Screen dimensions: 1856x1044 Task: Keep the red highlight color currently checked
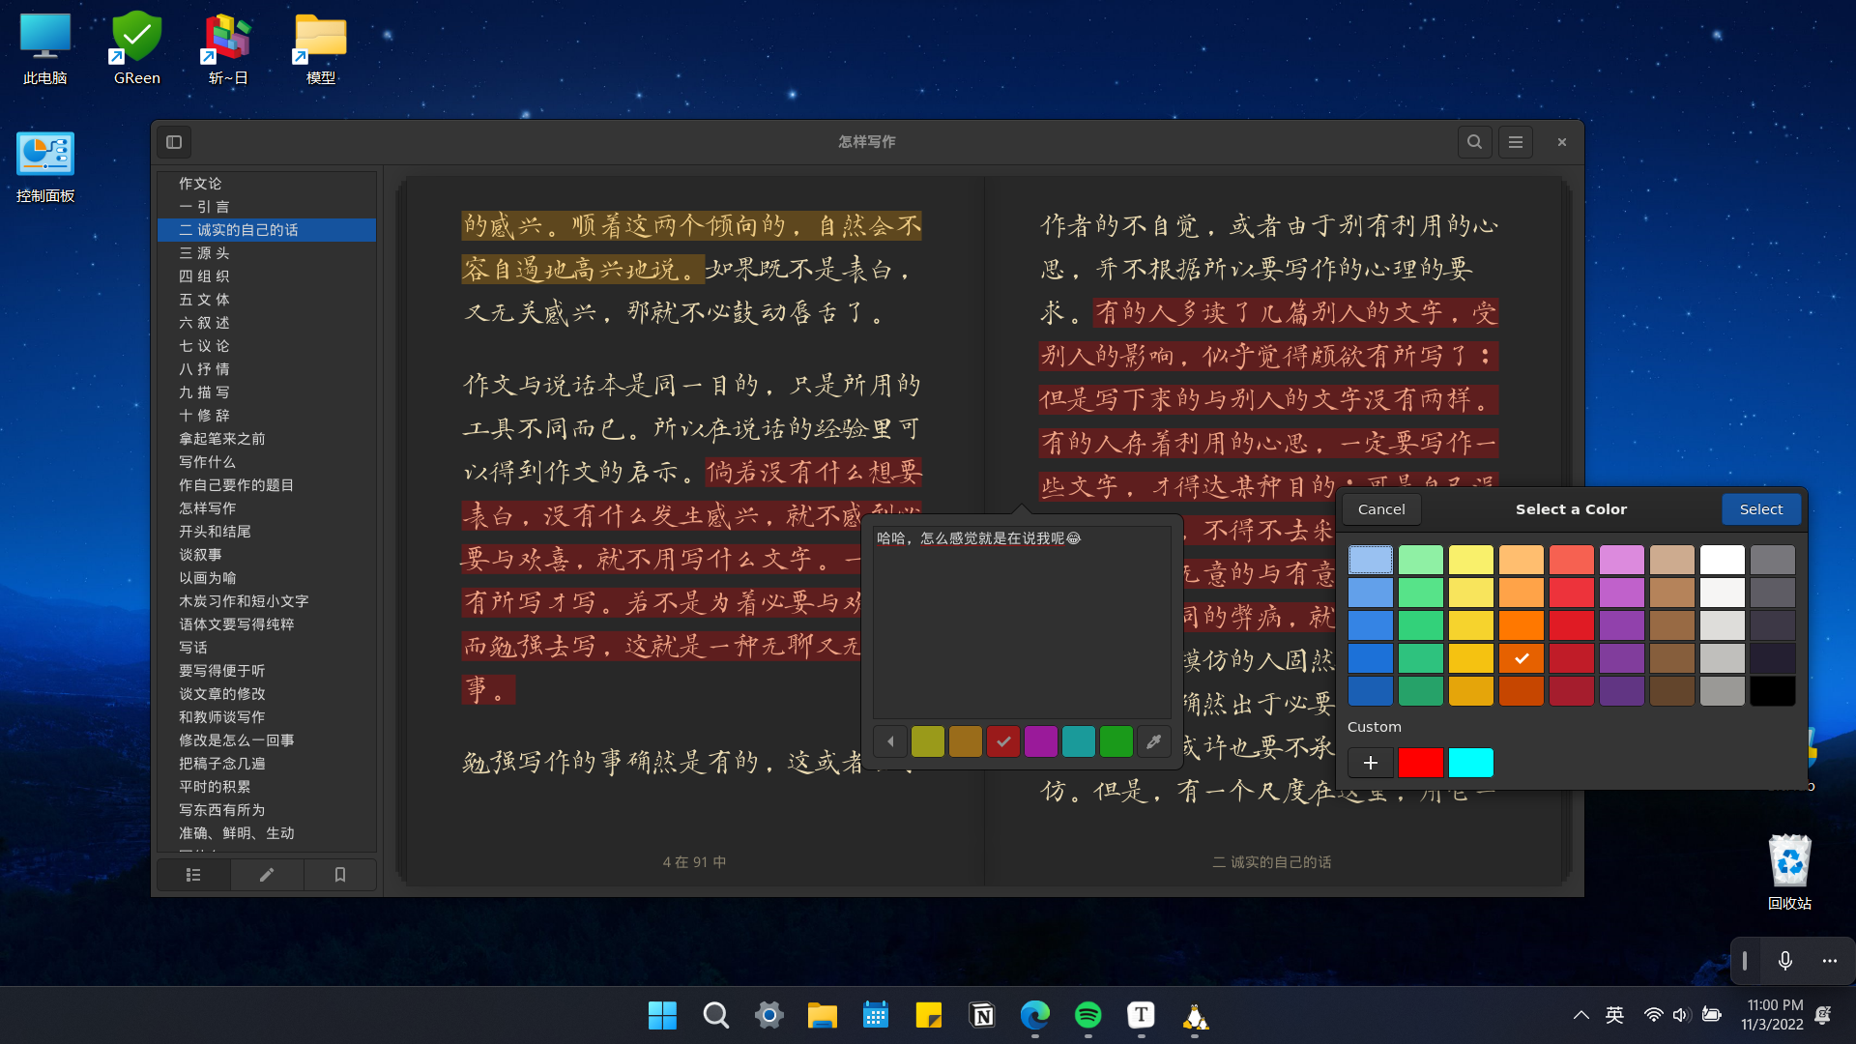coord(1003,741)
